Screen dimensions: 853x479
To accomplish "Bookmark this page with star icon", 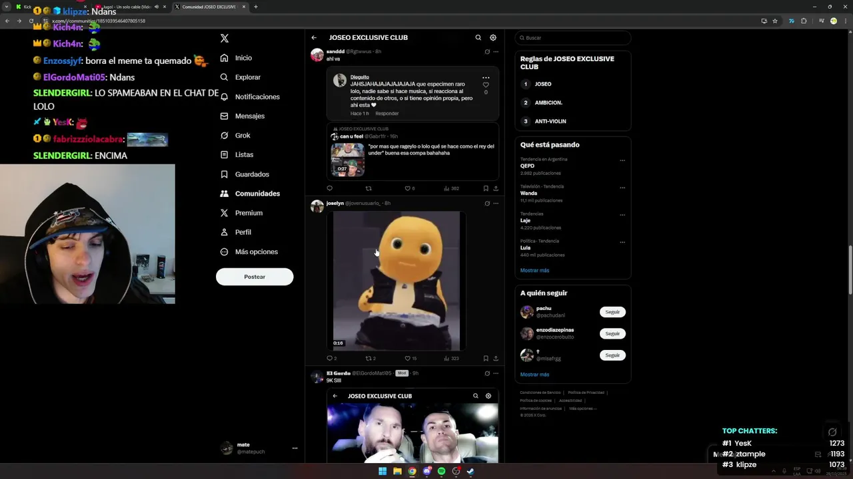I will (775, 21).
